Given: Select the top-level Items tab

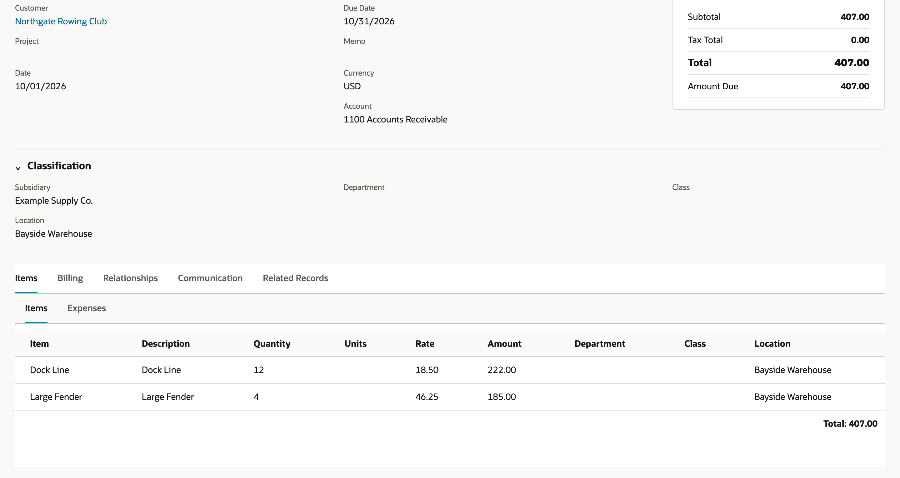Looking at the screenshot, I should (x=26, y=278).
